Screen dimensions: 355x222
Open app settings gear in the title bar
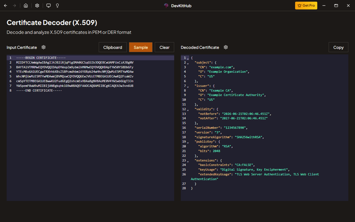37,6
